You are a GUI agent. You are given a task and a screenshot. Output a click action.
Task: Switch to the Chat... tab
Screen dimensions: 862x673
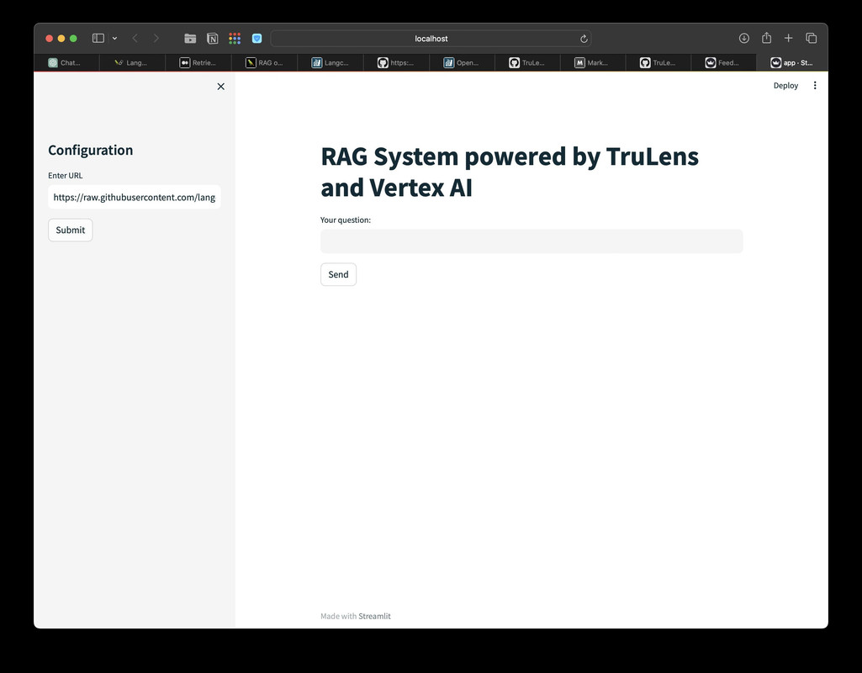(66, 63)
